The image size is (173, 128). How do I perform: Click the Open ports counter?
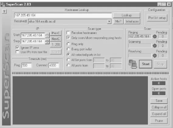159,93
